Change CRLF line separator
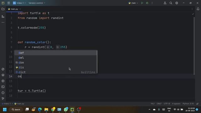This screenshot has height=113, width=201. (159, 104)
